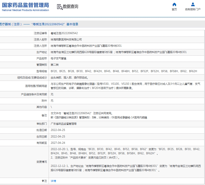Open 政务服务门户 text link
The width and height of the screenshot is (205, 185).
[x=193, y=9]
